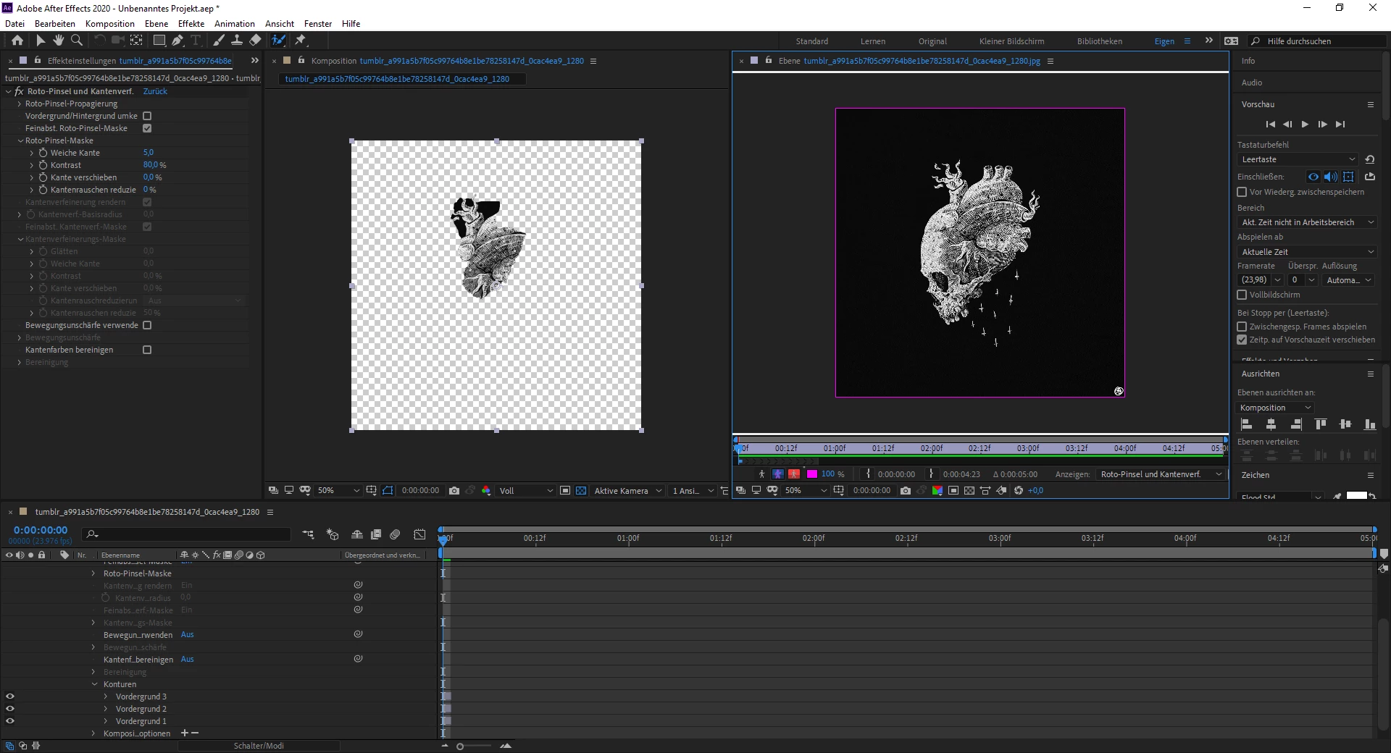Hide shy layers in the timeline
The height and width of the screenshot is (753, 1391).
(x=357, y=534)
